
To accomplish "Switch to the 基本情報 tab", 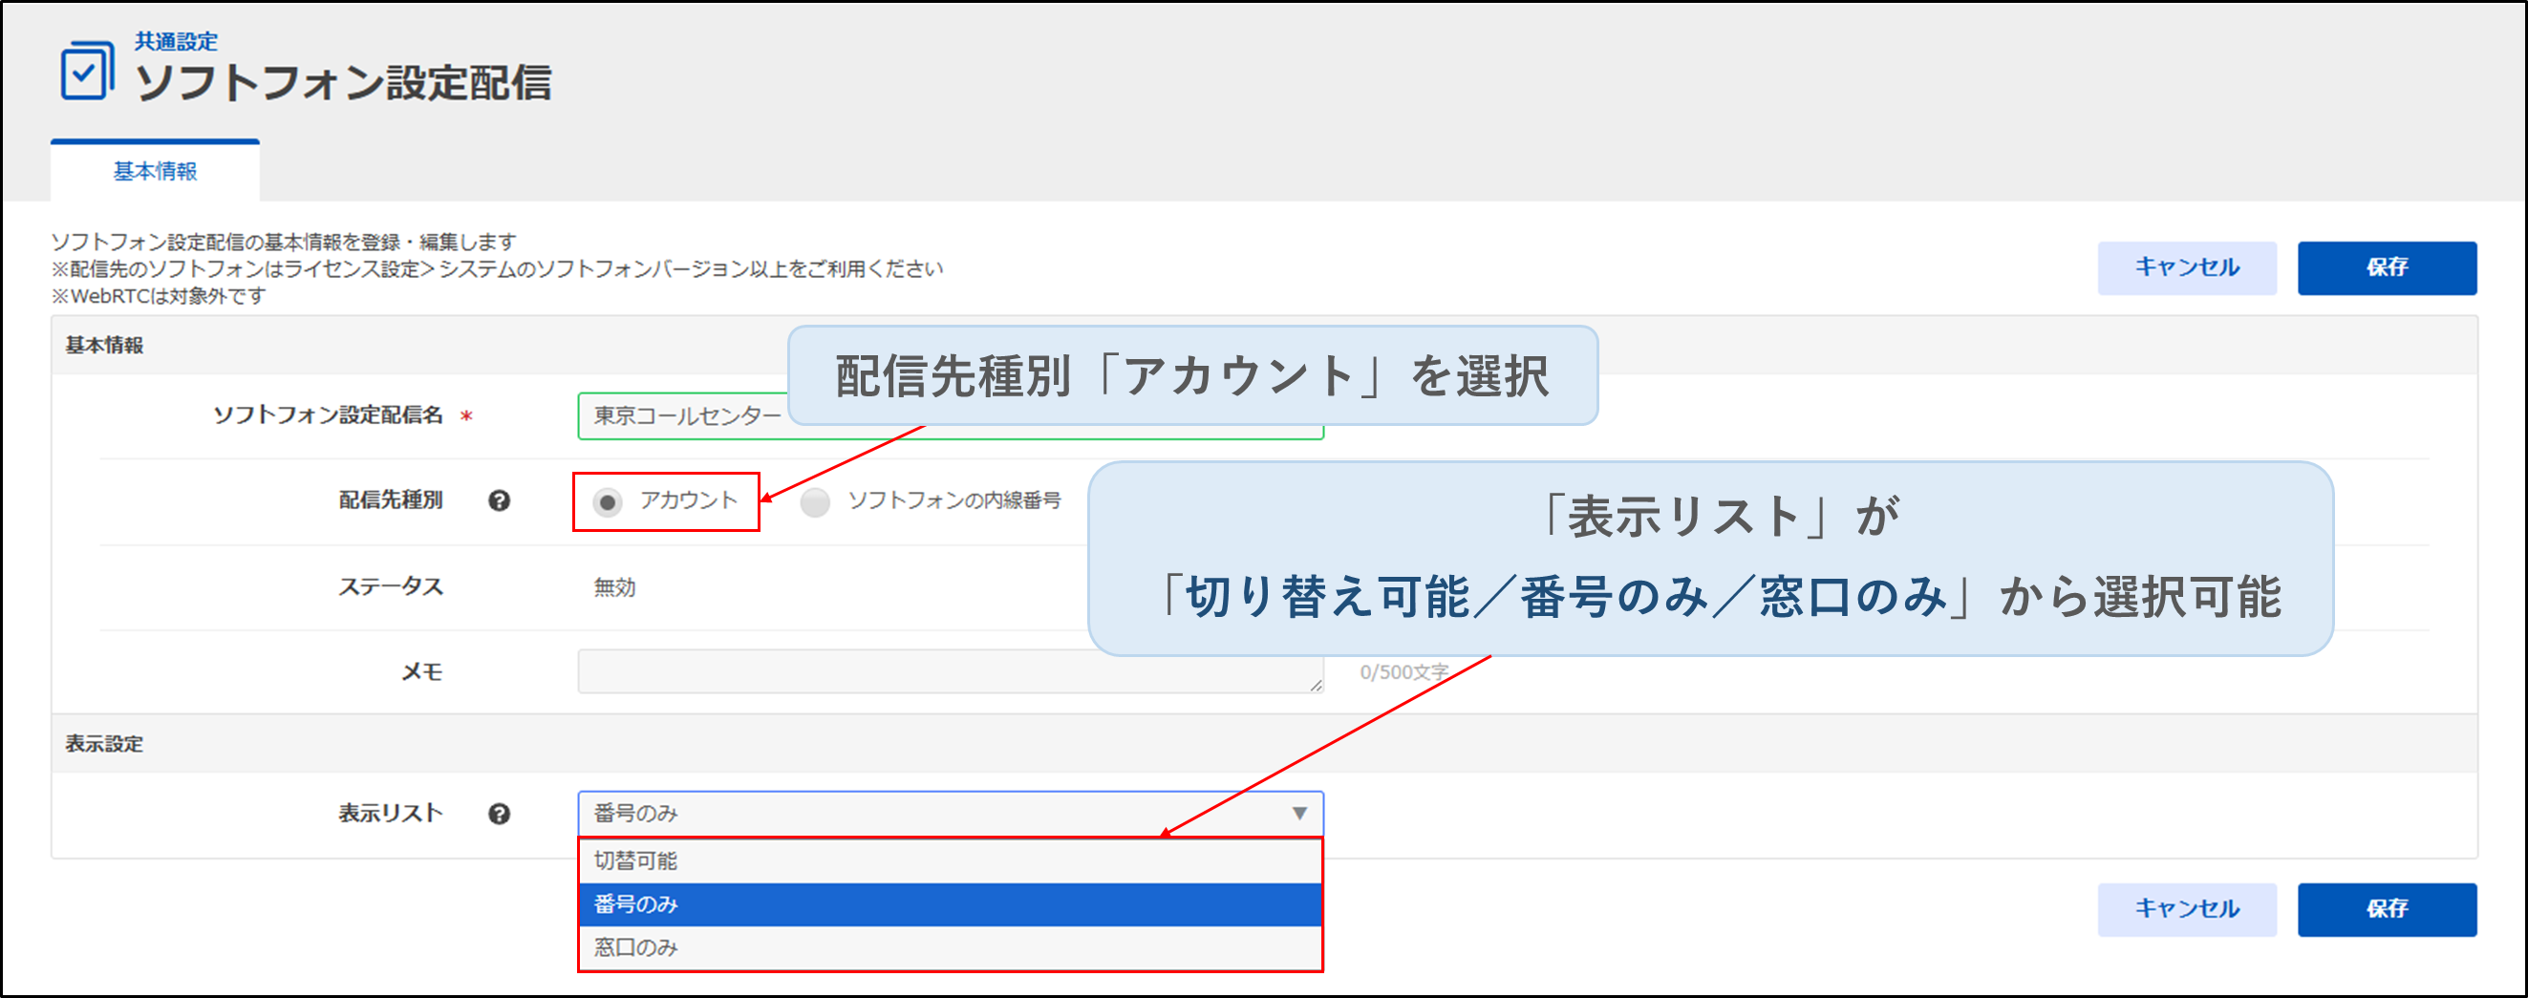I will tap(155, 172).
